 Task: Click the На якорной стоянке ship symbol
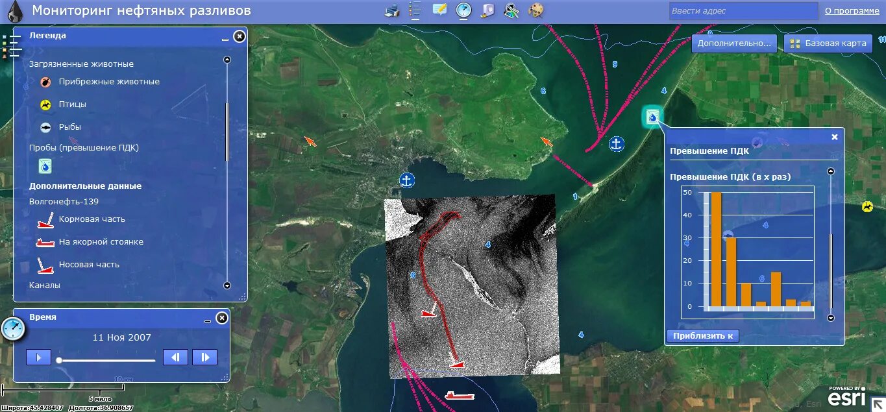(x=45, y=242)
